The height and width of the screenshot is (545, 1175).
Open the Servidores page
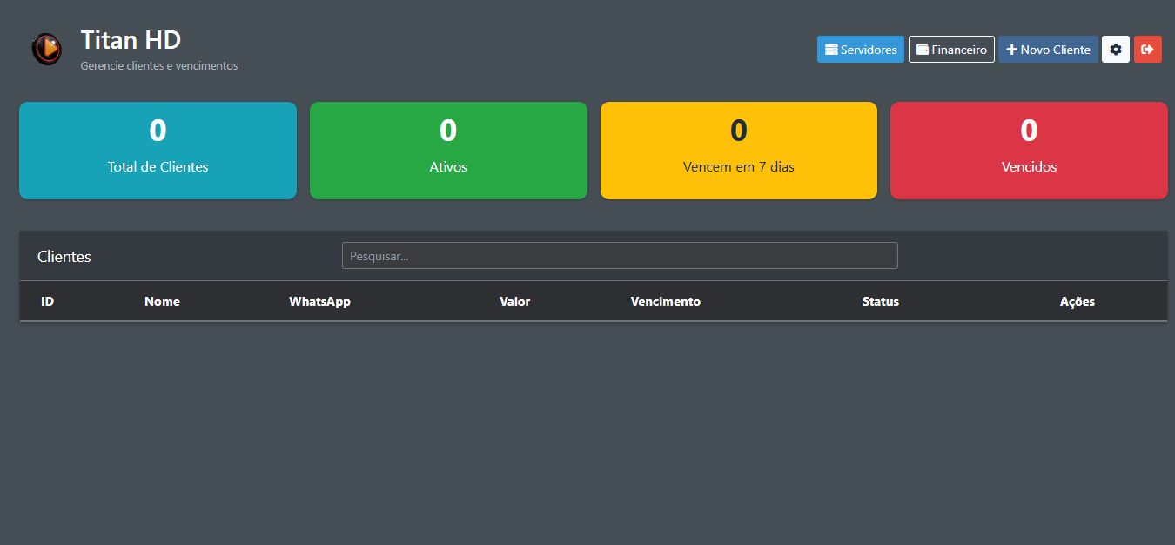point(860,50)
